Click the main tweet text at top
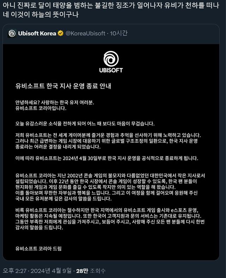The width and height of the screenshot is (226, 278). tap(111, 10)
